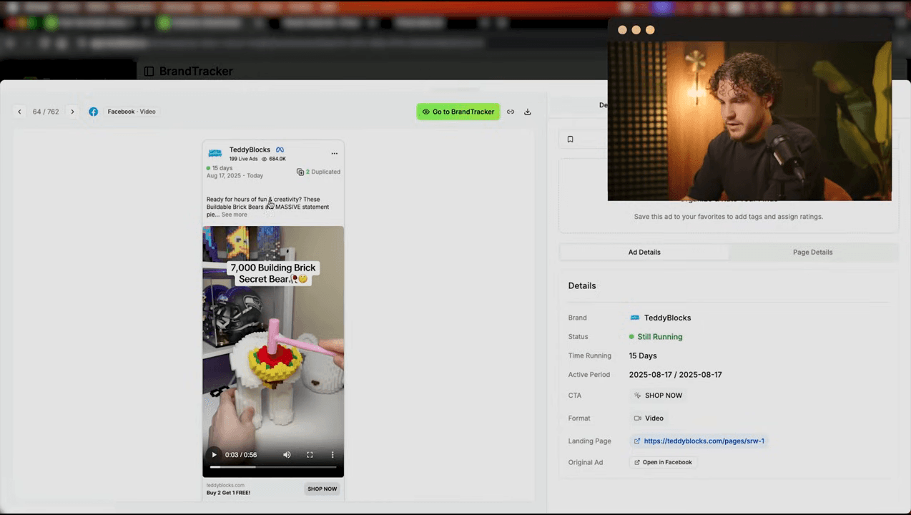911x515 pixels.
Task: Toggle the sidebar icon beside BrandTracker
Action: pyautogui.click(x=149, y=72)
